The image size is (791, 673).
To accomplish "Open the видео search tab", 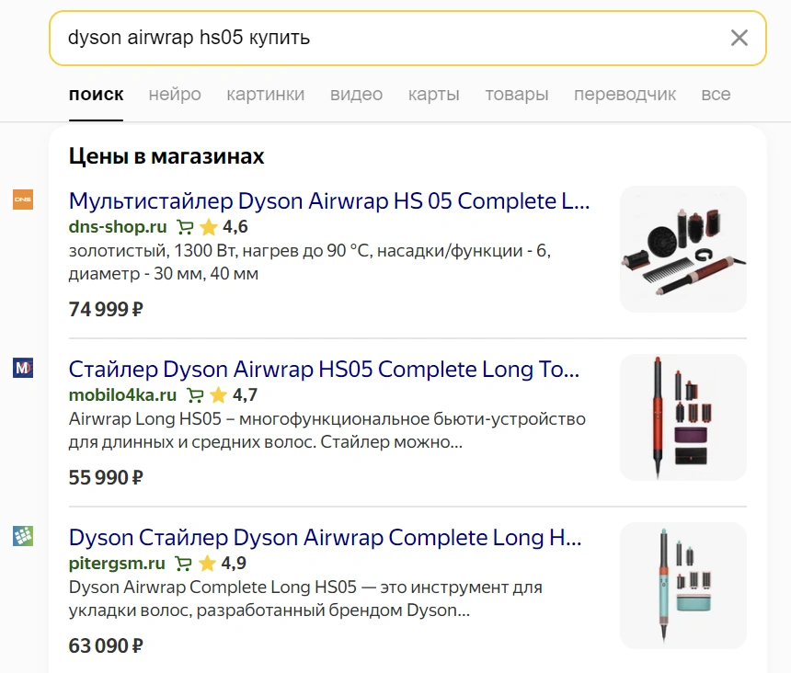I will (x=356, y=94).
